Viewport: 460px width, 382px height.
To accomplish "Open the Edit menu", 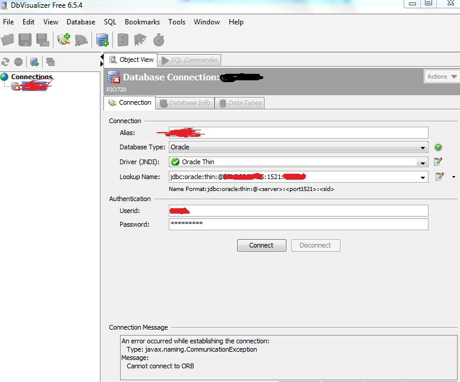I will point(29,22).
